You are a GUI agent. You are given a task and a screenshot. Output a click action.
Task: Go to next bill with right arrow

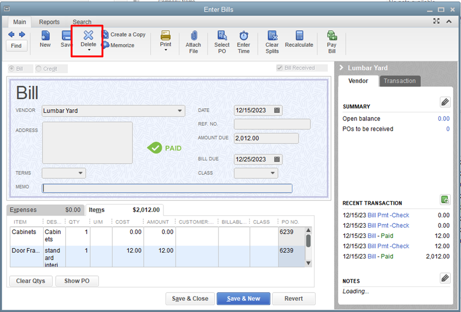click(x=22, y=35)
